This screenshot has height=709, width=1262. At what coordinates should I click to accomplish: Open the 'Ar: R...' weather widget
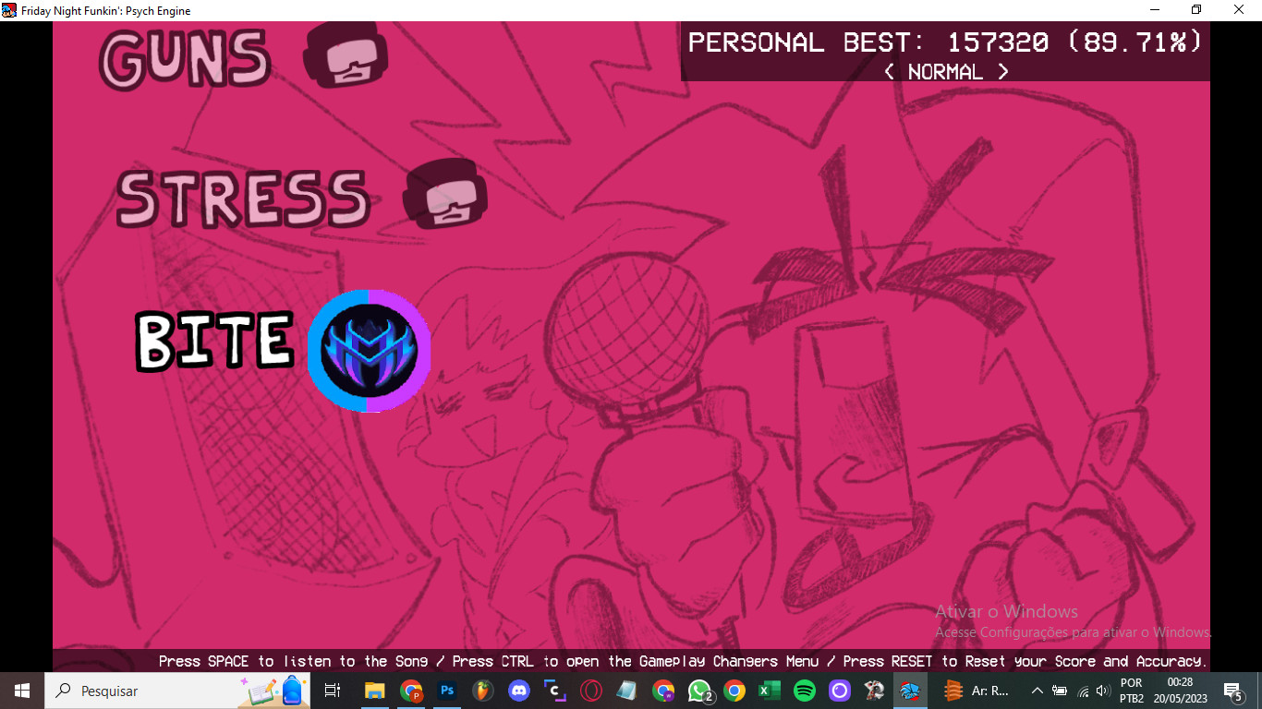coord(977,691)
